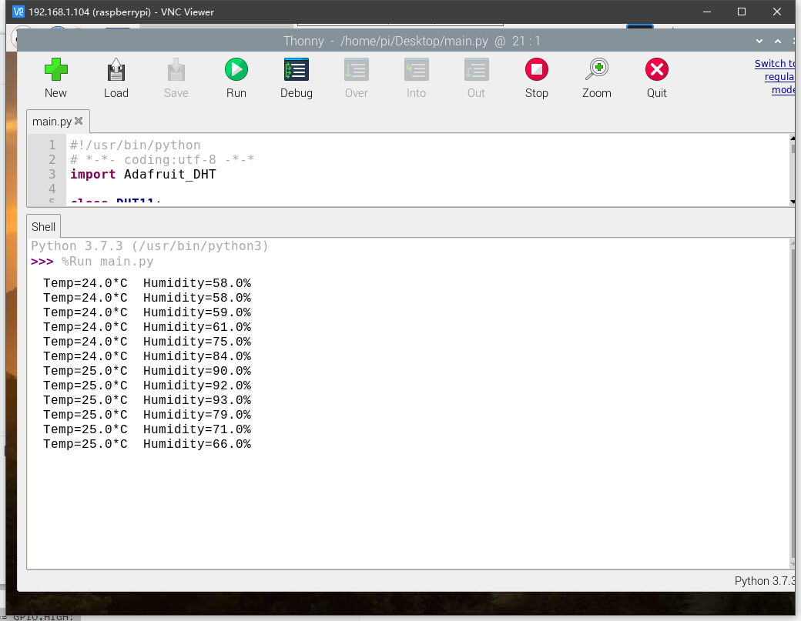Click the Switch to regular mode link
The width and height of the screenshot is (801, 621).
[x=775, y=76]
